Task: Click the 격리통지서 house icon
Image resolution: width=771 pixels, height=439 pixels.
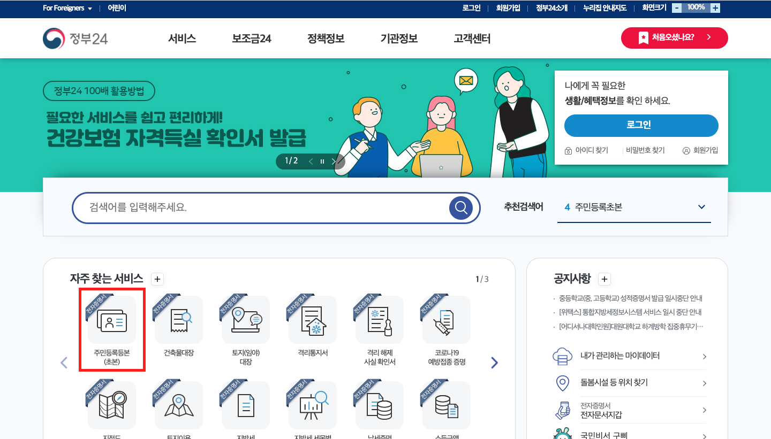Action: 312,320
